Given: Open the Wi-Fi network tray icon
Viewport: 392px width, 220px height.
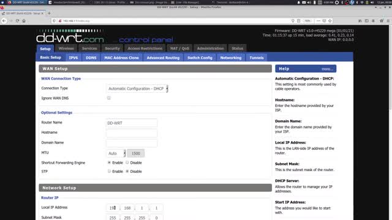Looking at the screenshot, I should (362, 2).
